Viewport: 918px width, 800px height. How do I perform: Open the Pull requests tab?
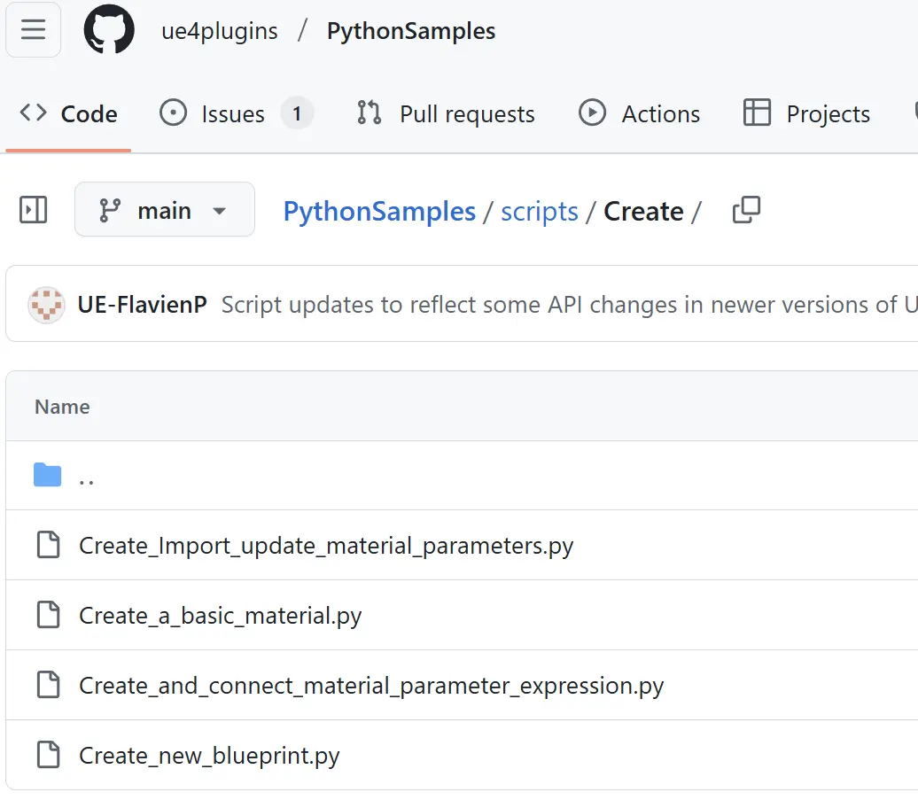(446, 114)
